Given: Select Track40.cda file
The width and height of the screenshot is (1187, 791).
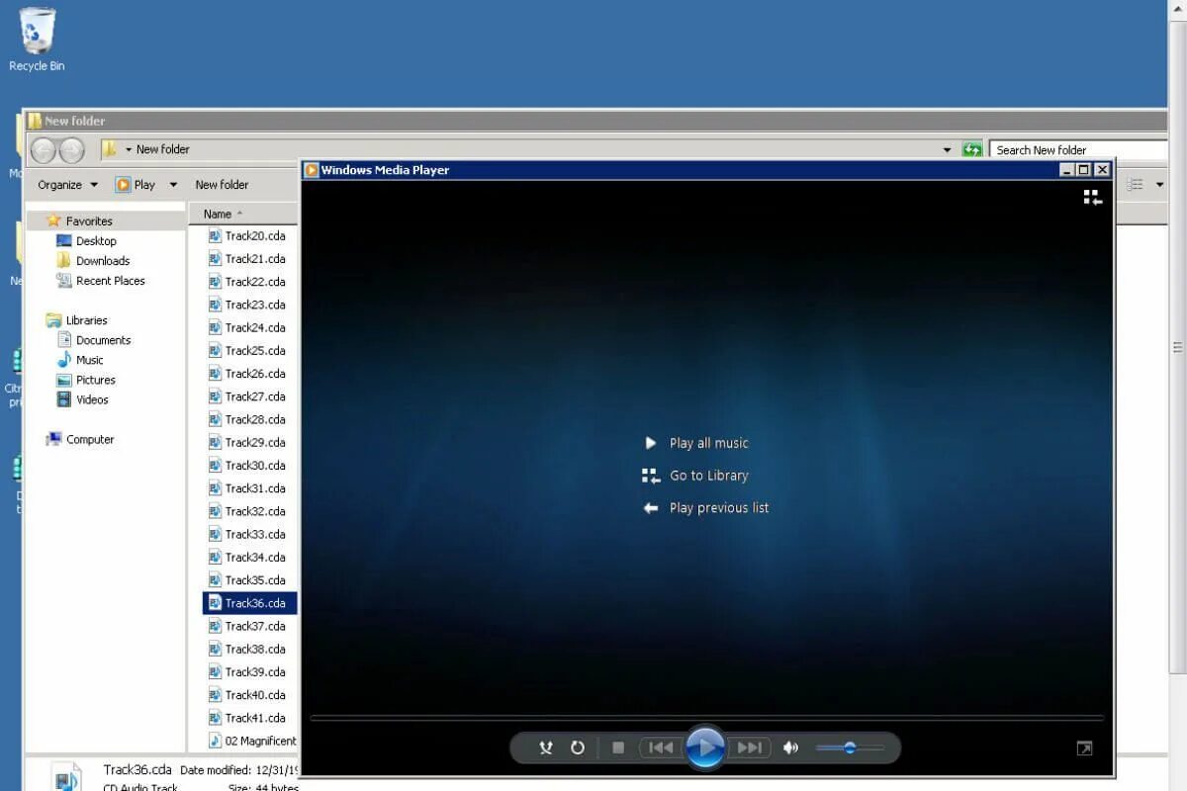Looking at the screenshot, I should click(247, 694).
